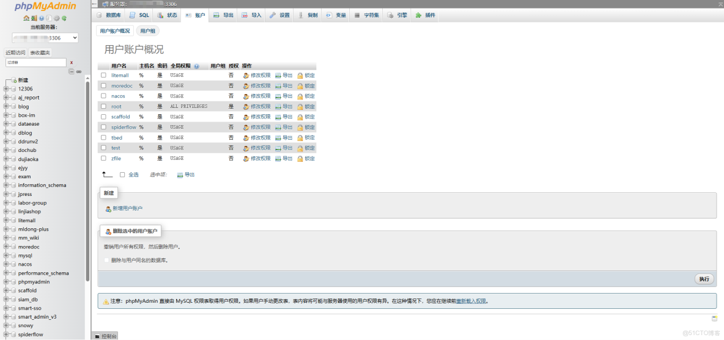Expand the phpmyadmin database node
Viewport: 724px width, 340px height.
6,282
